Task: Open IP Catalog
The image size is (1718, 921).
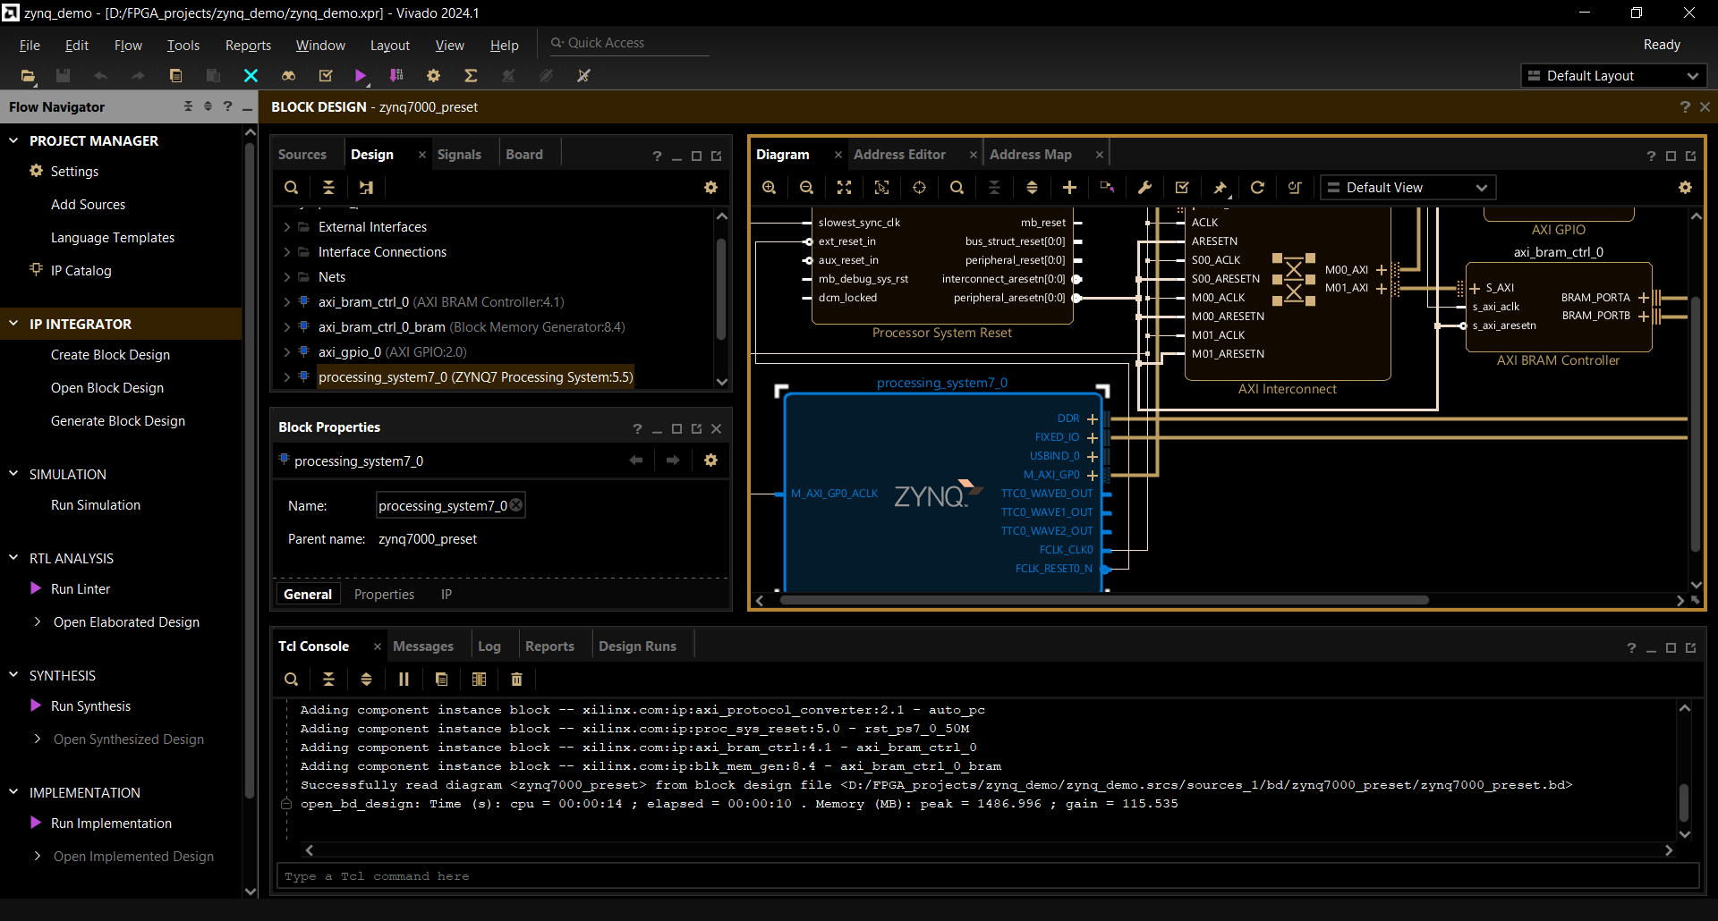Action: (x=81, y=271)
